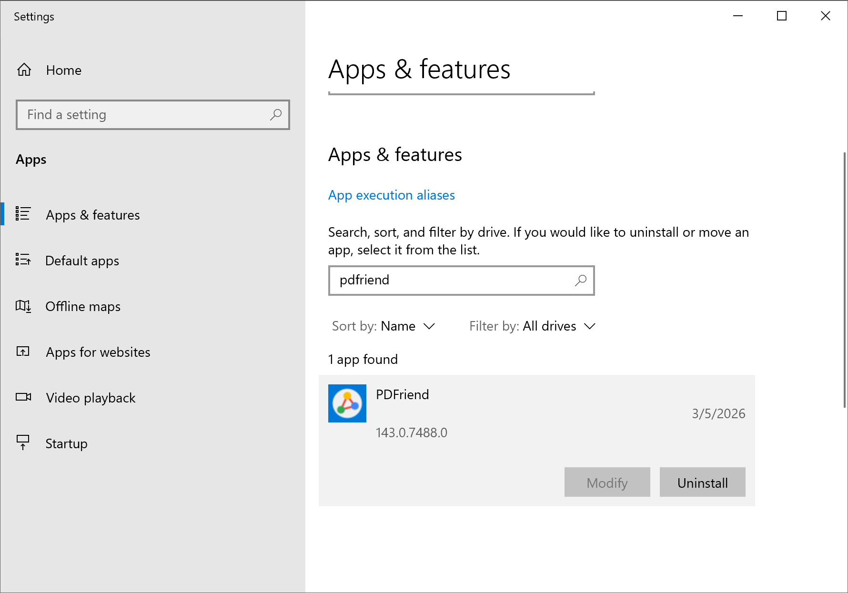
Task: Select the Apps heading in the sidebar
Action: [x=30, y=159]
